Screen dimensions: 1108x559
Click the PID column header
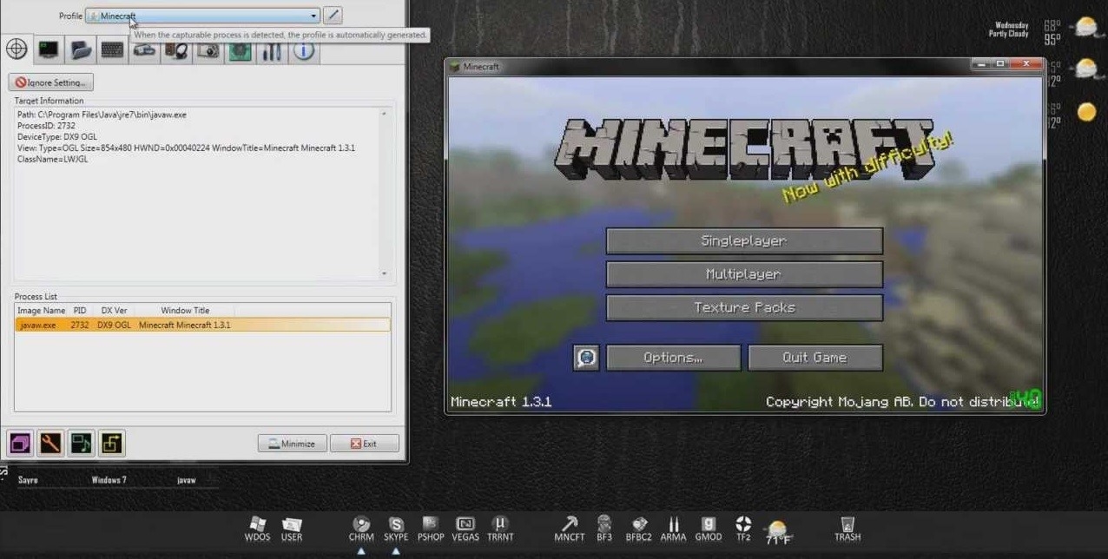tap(80, 310)
